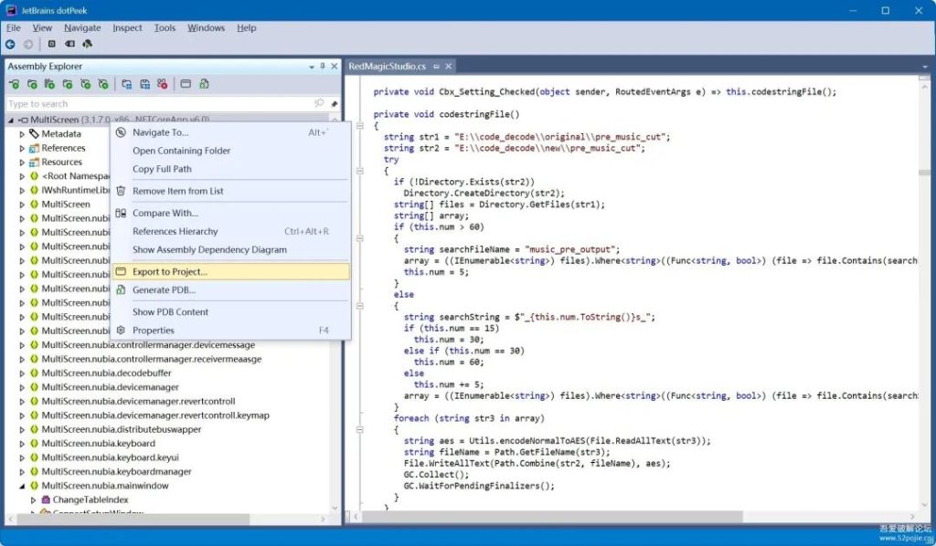The image size is (936, 546).
Task: Click the first green Open assembly icon
Action: click(15, 84)
